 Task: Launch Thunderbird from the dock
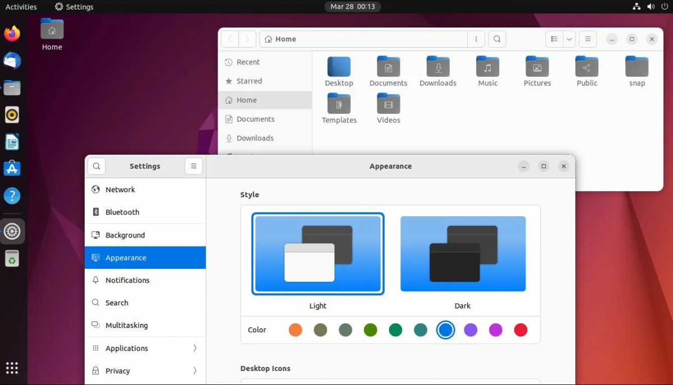[x=12, y=61]
